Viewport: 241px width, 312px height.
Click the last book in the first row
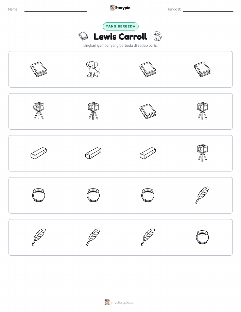click(x=203, y=69)
